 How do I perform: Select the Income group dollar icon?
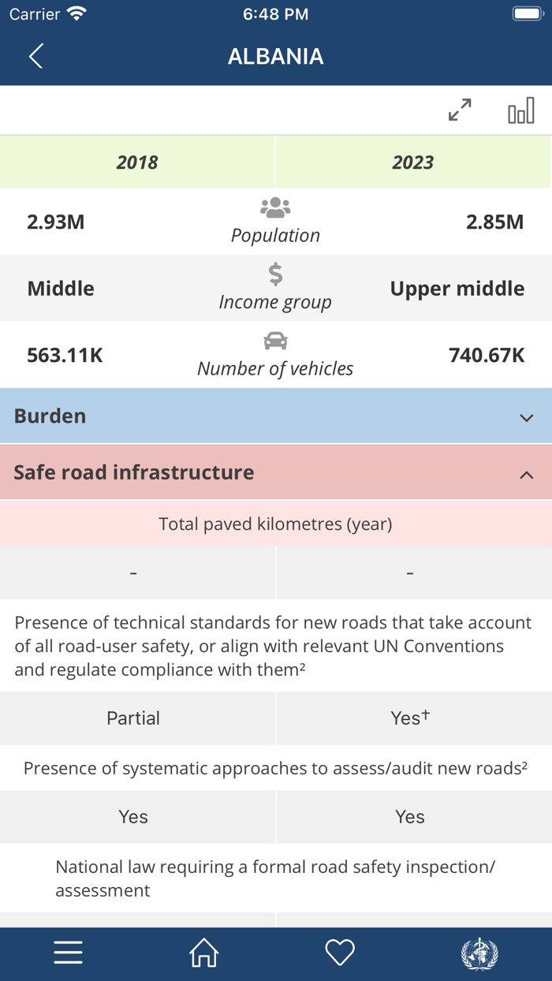pyautogui.click(x=274, y=275)
